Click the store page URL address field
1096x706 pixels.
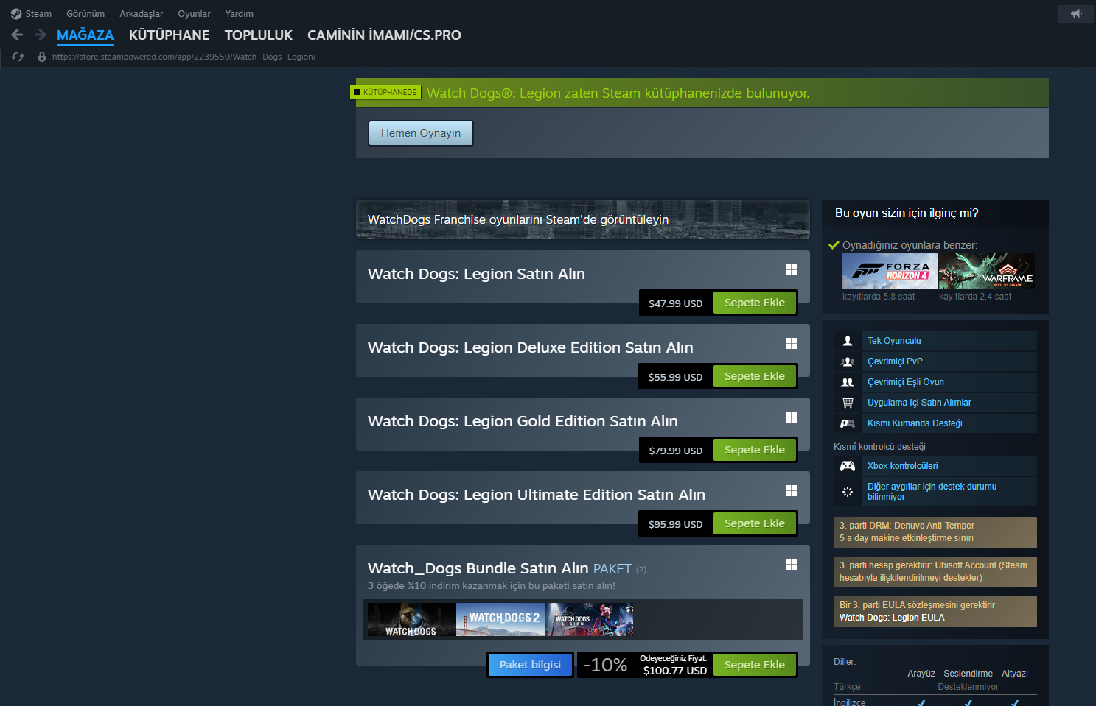click(x=184, y=57)
